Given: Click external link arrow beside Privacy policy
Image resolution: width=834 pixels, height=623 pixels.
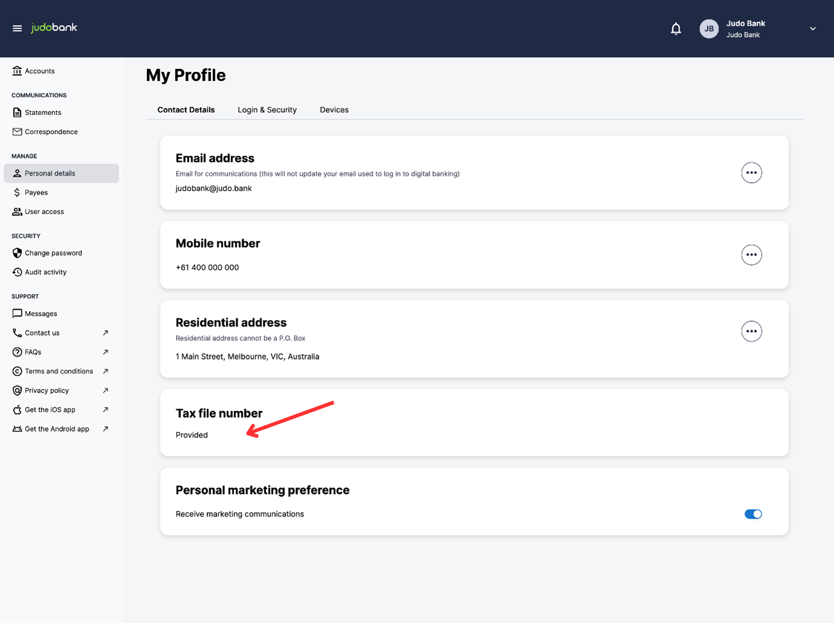Looking at the screenshot, I should (106, 391).
